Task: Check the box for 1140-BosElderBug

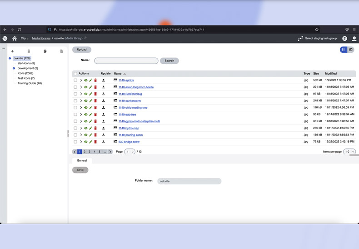Action: [x=75, y=94]
